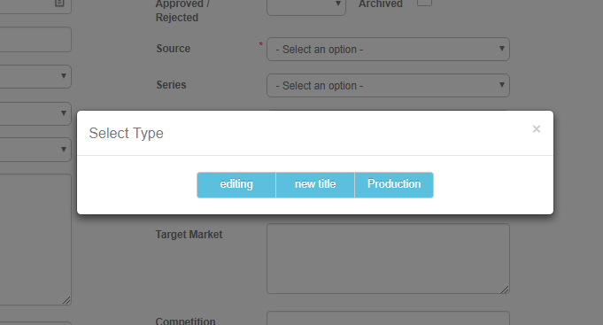The height and width of the screenshot is (325, 603).
Task: Choose the editing type button
Action: [x=236, y=185]
